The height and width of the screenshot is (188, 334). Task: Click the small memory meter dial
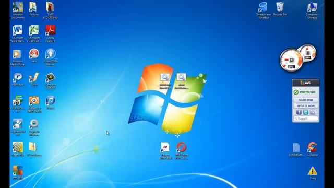(x=308, y=52)
